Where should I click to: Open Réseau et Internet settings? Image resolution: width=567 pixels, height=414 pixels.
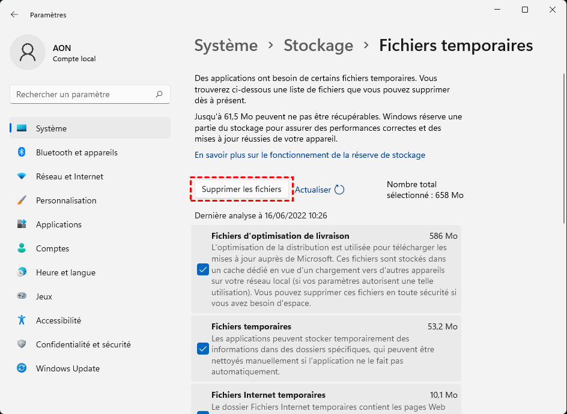click(x=69, y=176)
